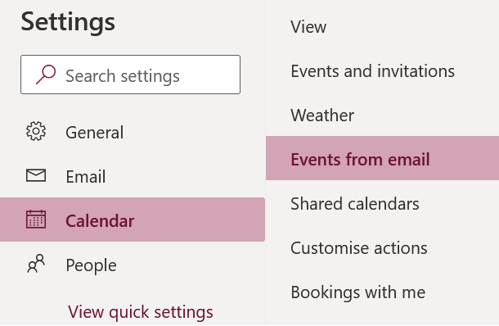Click the Calendar grid icon

pyautogui.click(x=36, y=220)
